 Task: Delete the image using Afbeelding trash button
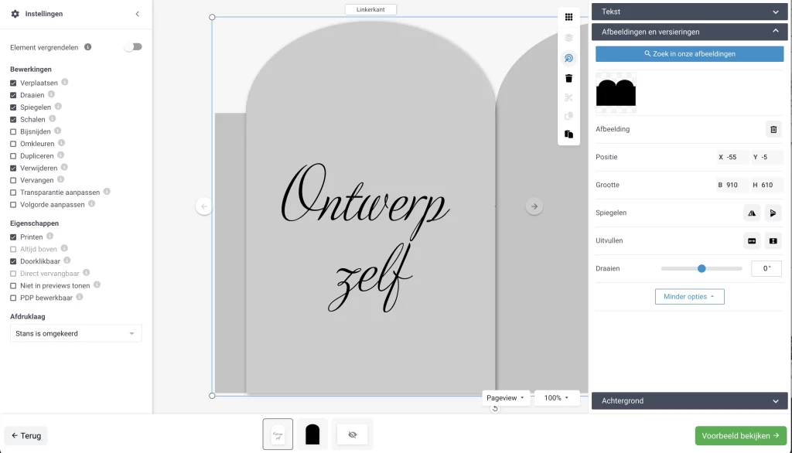(773, 129)
